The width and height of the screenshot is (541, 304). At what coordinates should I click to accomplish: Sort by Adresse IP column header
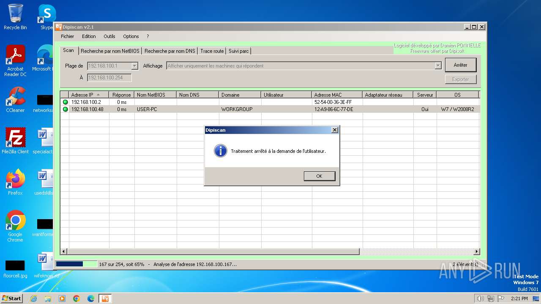(x=89, y=95)
